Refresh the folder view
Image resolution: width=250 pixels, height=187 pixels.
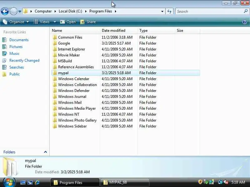(169, 12)
